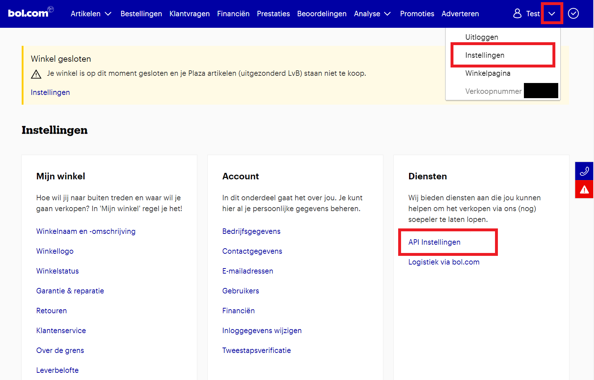Open the Over de grens link
The height and width of the screenshot is (380, 594).
coord(60,350)
